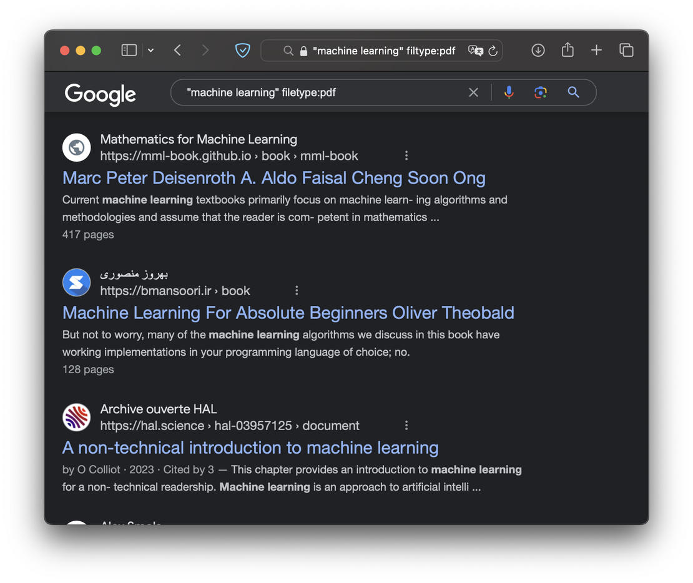Clear the Google search field text
Image resolution: width=693 pixels, height=583 pixels.
tap(473, 92)
